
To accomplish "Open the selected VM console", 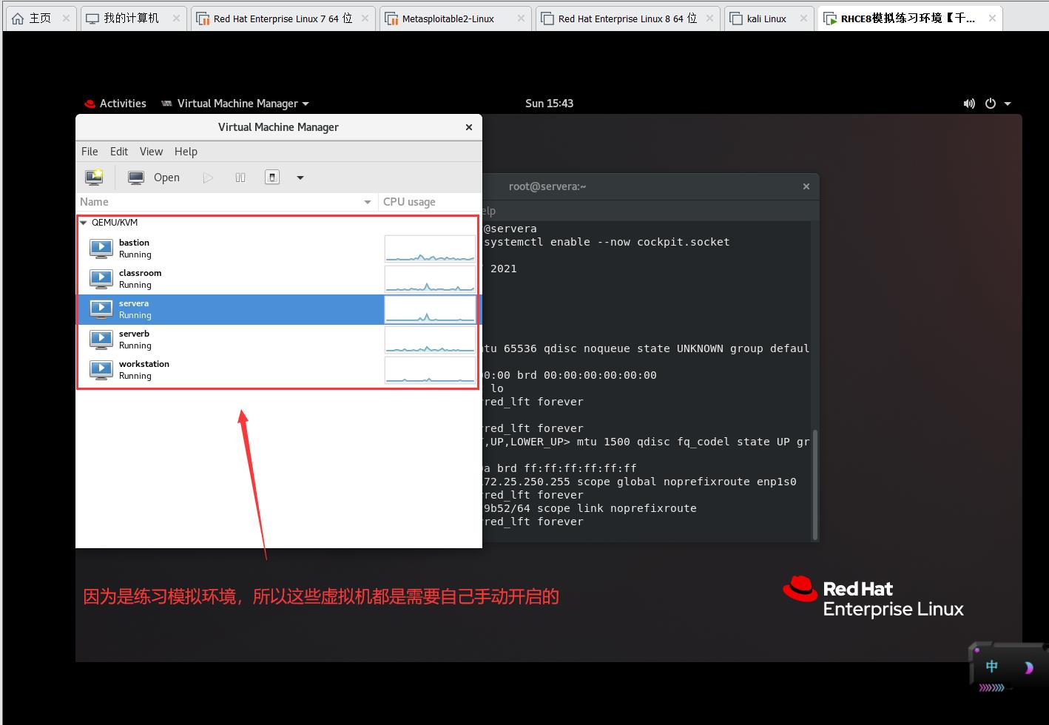I will click(154, 178).
